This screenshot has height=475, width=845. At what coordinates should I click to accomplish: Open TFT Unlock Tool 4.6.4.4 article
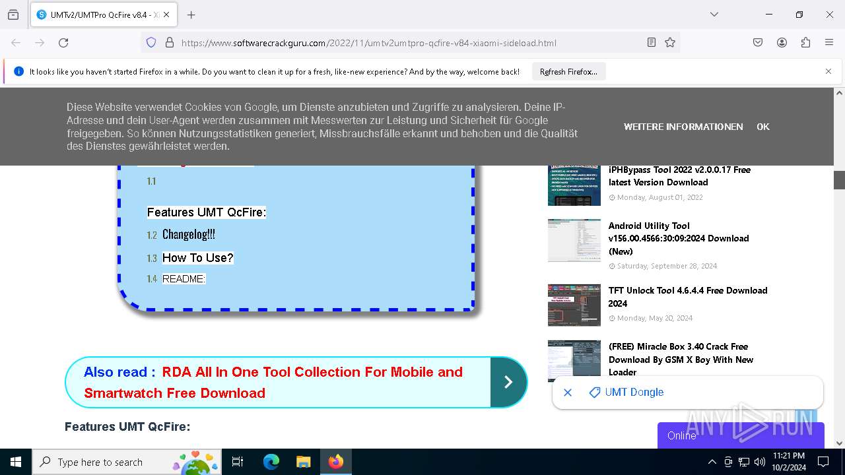click(688, 297)
